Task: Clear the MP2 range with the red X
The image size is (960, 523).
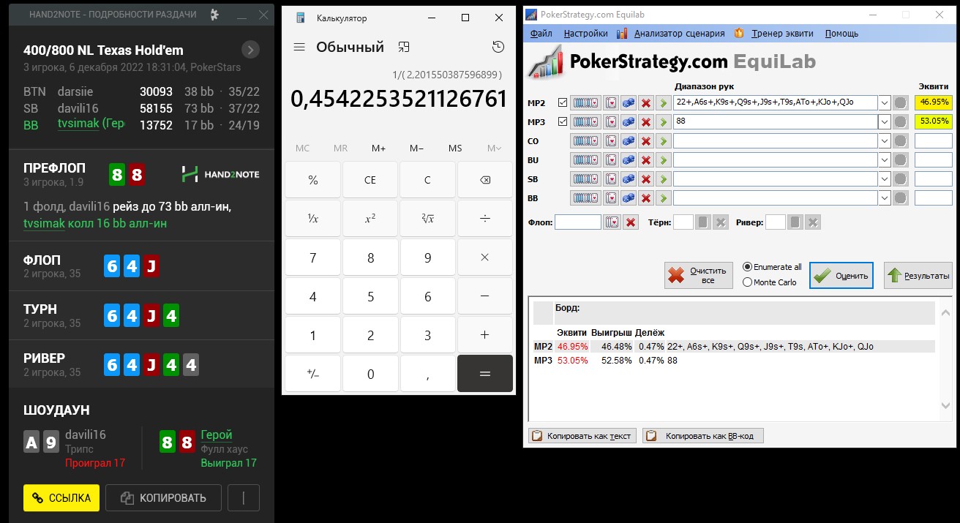Action: (646, 102)
